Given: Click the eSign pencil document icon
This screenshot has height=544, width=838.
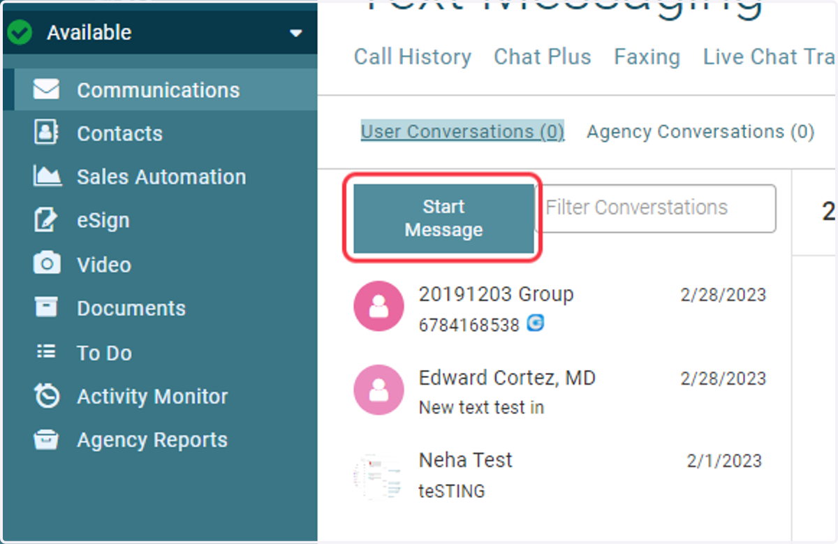Looking at the screenshot, I should pos(47,221).
